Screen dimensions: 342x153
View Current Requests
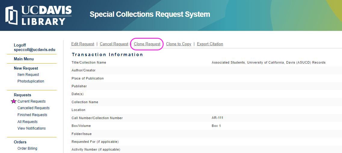click(32, 101)
